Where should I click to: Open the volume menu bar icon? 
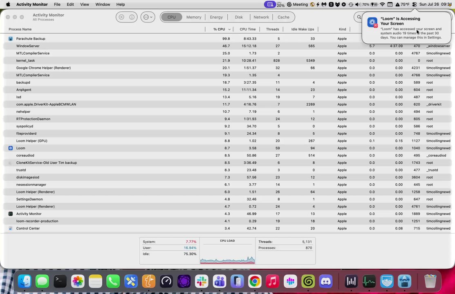tap(358, 4)
